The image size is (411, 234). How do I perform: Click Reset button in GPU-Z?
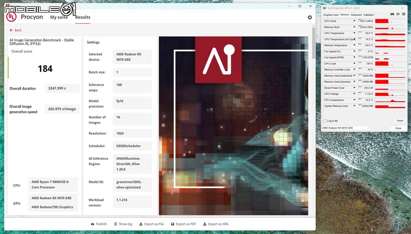click(400, 121)
